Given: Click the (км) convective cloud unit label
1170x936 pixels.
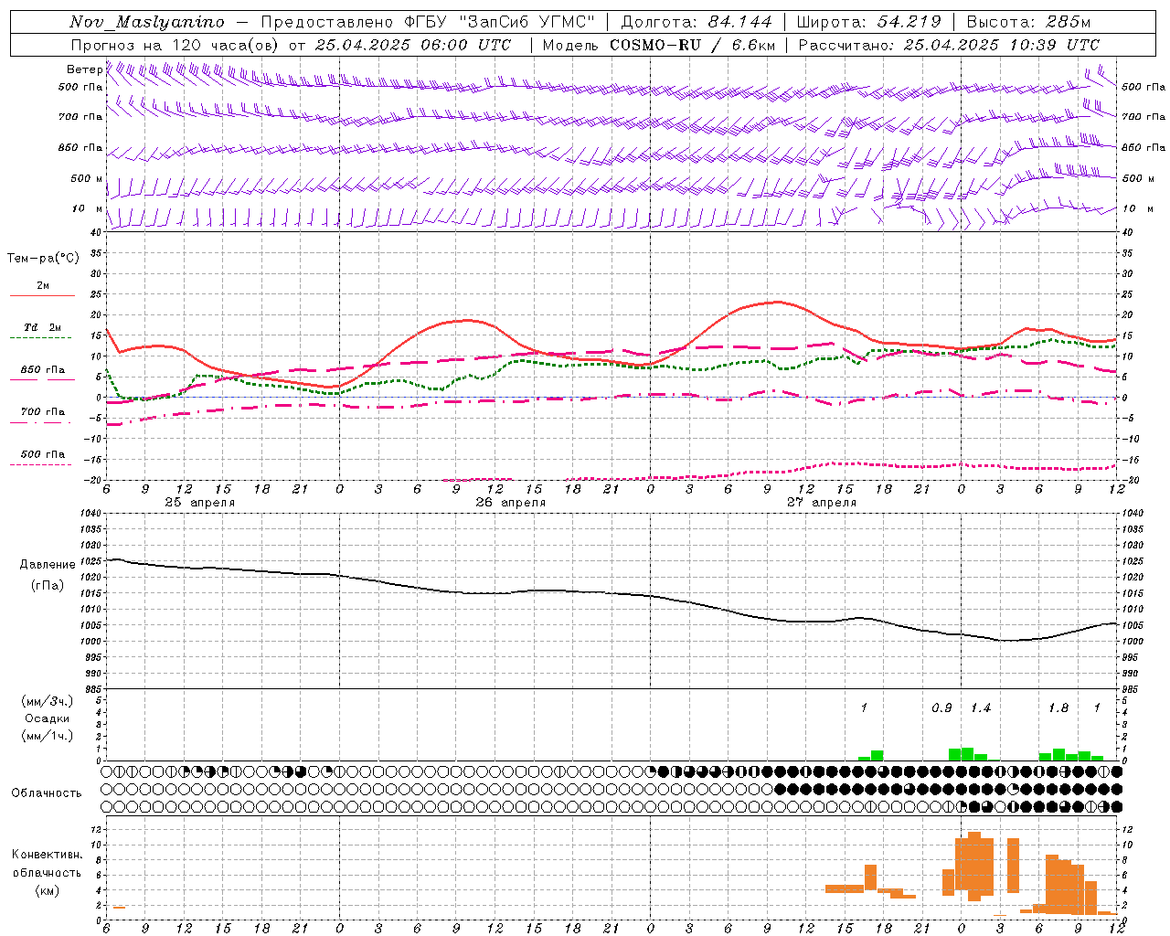Looking at the screenshot, I should [48, 890].
